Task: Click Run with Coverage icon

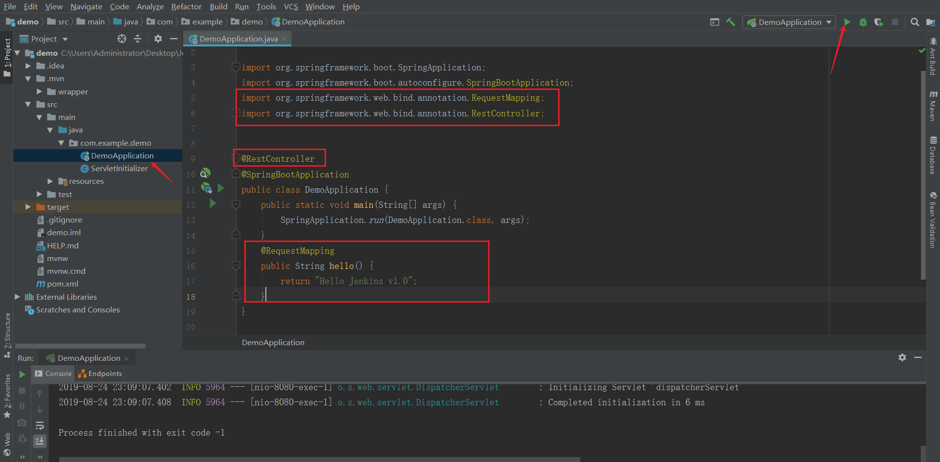Action: click(879, 22)
